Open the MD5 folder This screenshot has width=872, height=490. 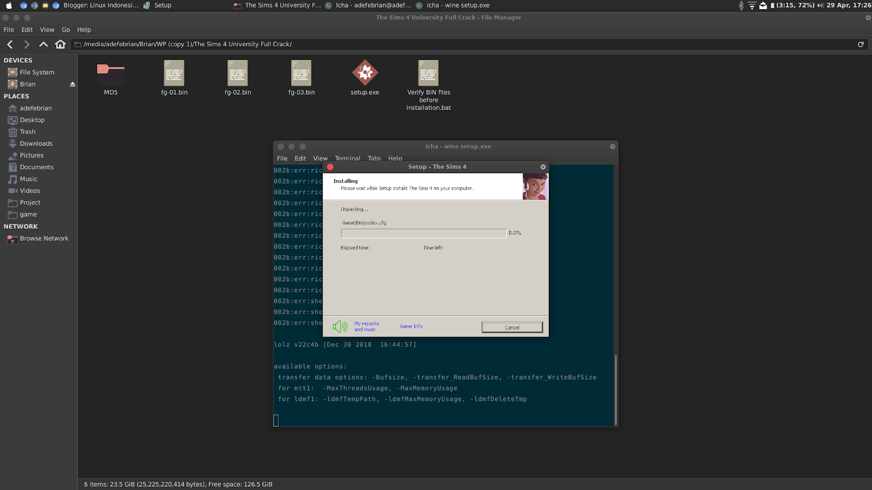[x=110, y=76]
